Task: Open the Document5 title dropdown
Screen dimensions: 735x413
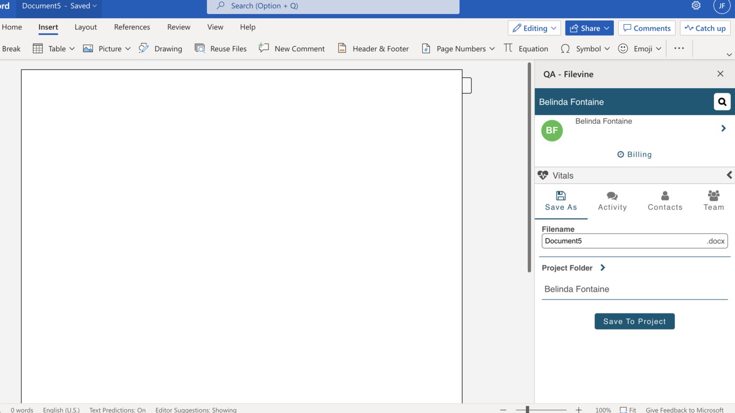Action: coord(59,6)
